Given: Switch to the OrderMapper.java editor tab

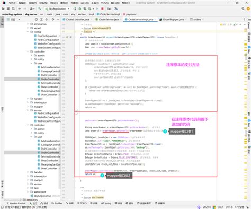Looking at the screenshot, I should point(173,19).
